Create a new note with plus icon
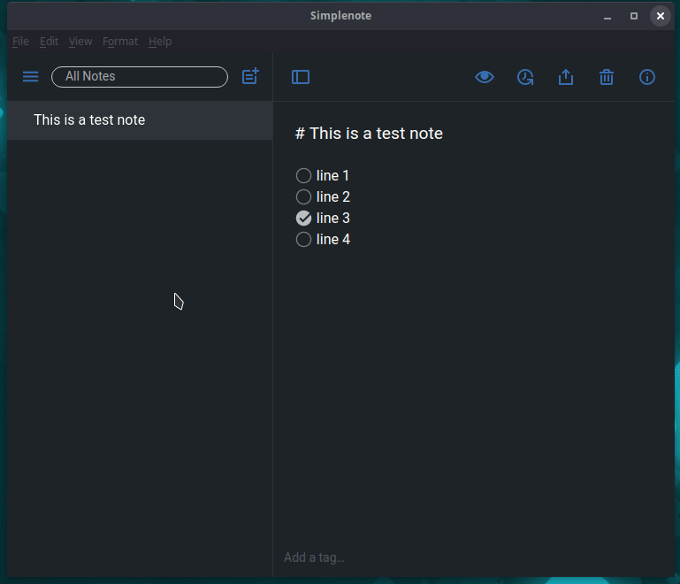 [x=250, y=76]
